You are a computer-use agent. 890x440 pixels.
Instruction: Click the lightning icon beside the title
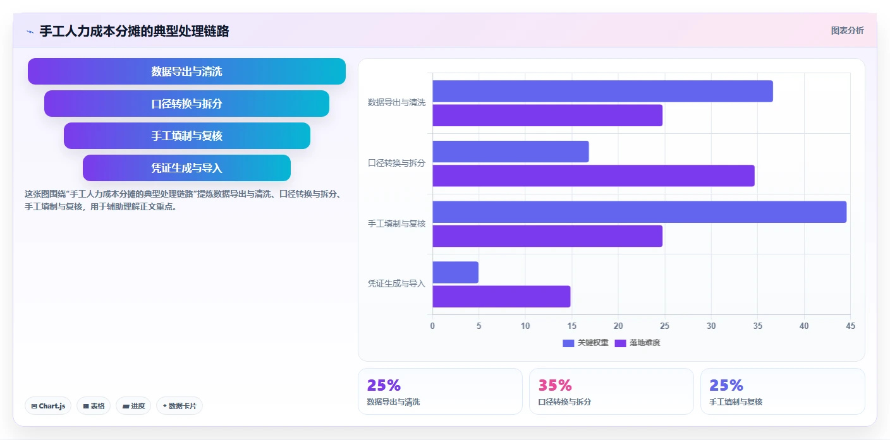point(30,32)
